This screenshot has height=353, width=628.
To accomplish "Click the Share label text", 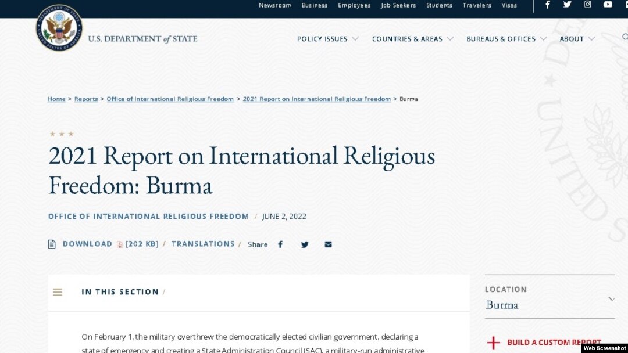I will tap(258, 244).
